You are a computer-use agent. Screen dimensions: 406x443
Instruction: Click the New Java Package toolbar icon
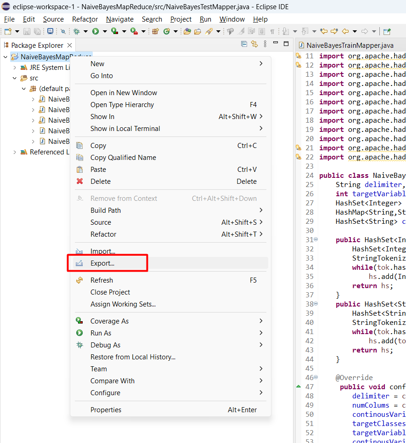(155, 31)
